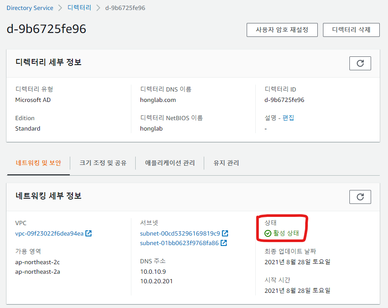Click the Microsoft AD value
Image resolution: width=388 pixels, height=308 pixels.
[33, 100]
